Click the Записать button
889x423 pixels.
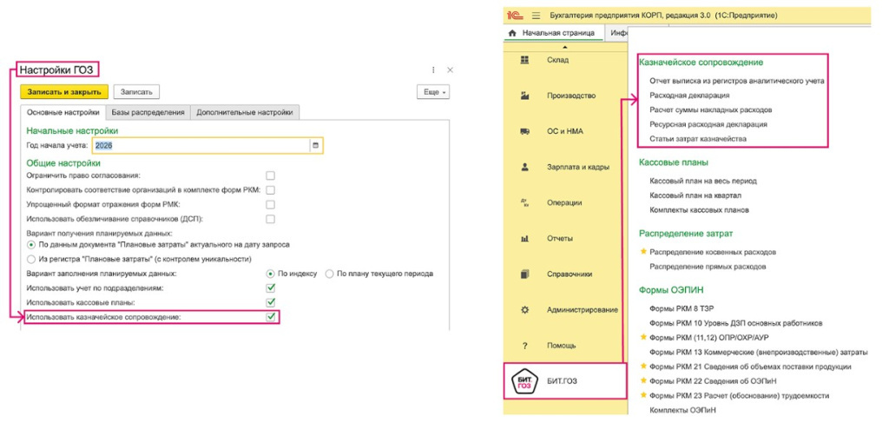click(136, 92)
